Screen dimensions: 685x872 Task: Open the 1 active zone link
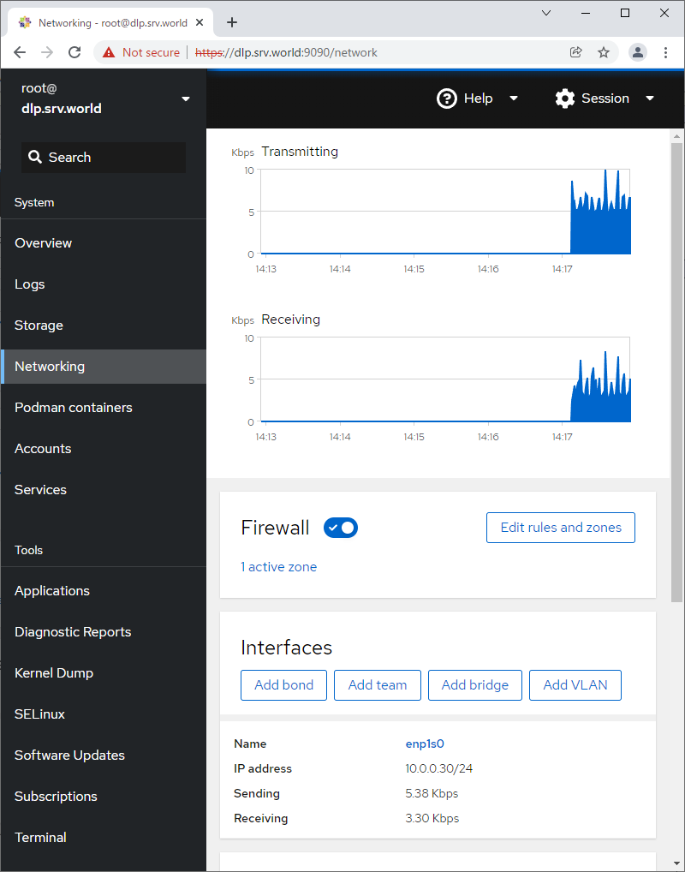[278, 567]
